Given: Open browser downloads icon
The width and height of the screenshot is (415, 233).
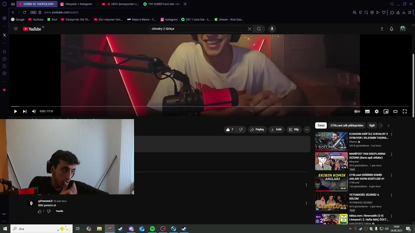Looking at the screenshot, I should tap(404, 12).
